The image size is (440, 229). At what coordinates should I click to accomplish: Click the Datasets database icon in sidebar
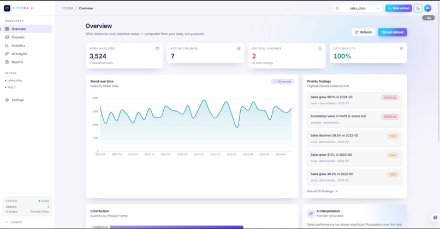click(x=7, y=37)
